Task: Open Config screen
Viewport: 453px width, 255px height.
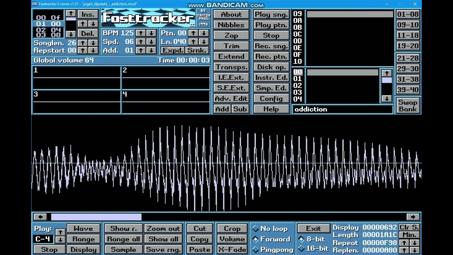Action: point(271,98)
